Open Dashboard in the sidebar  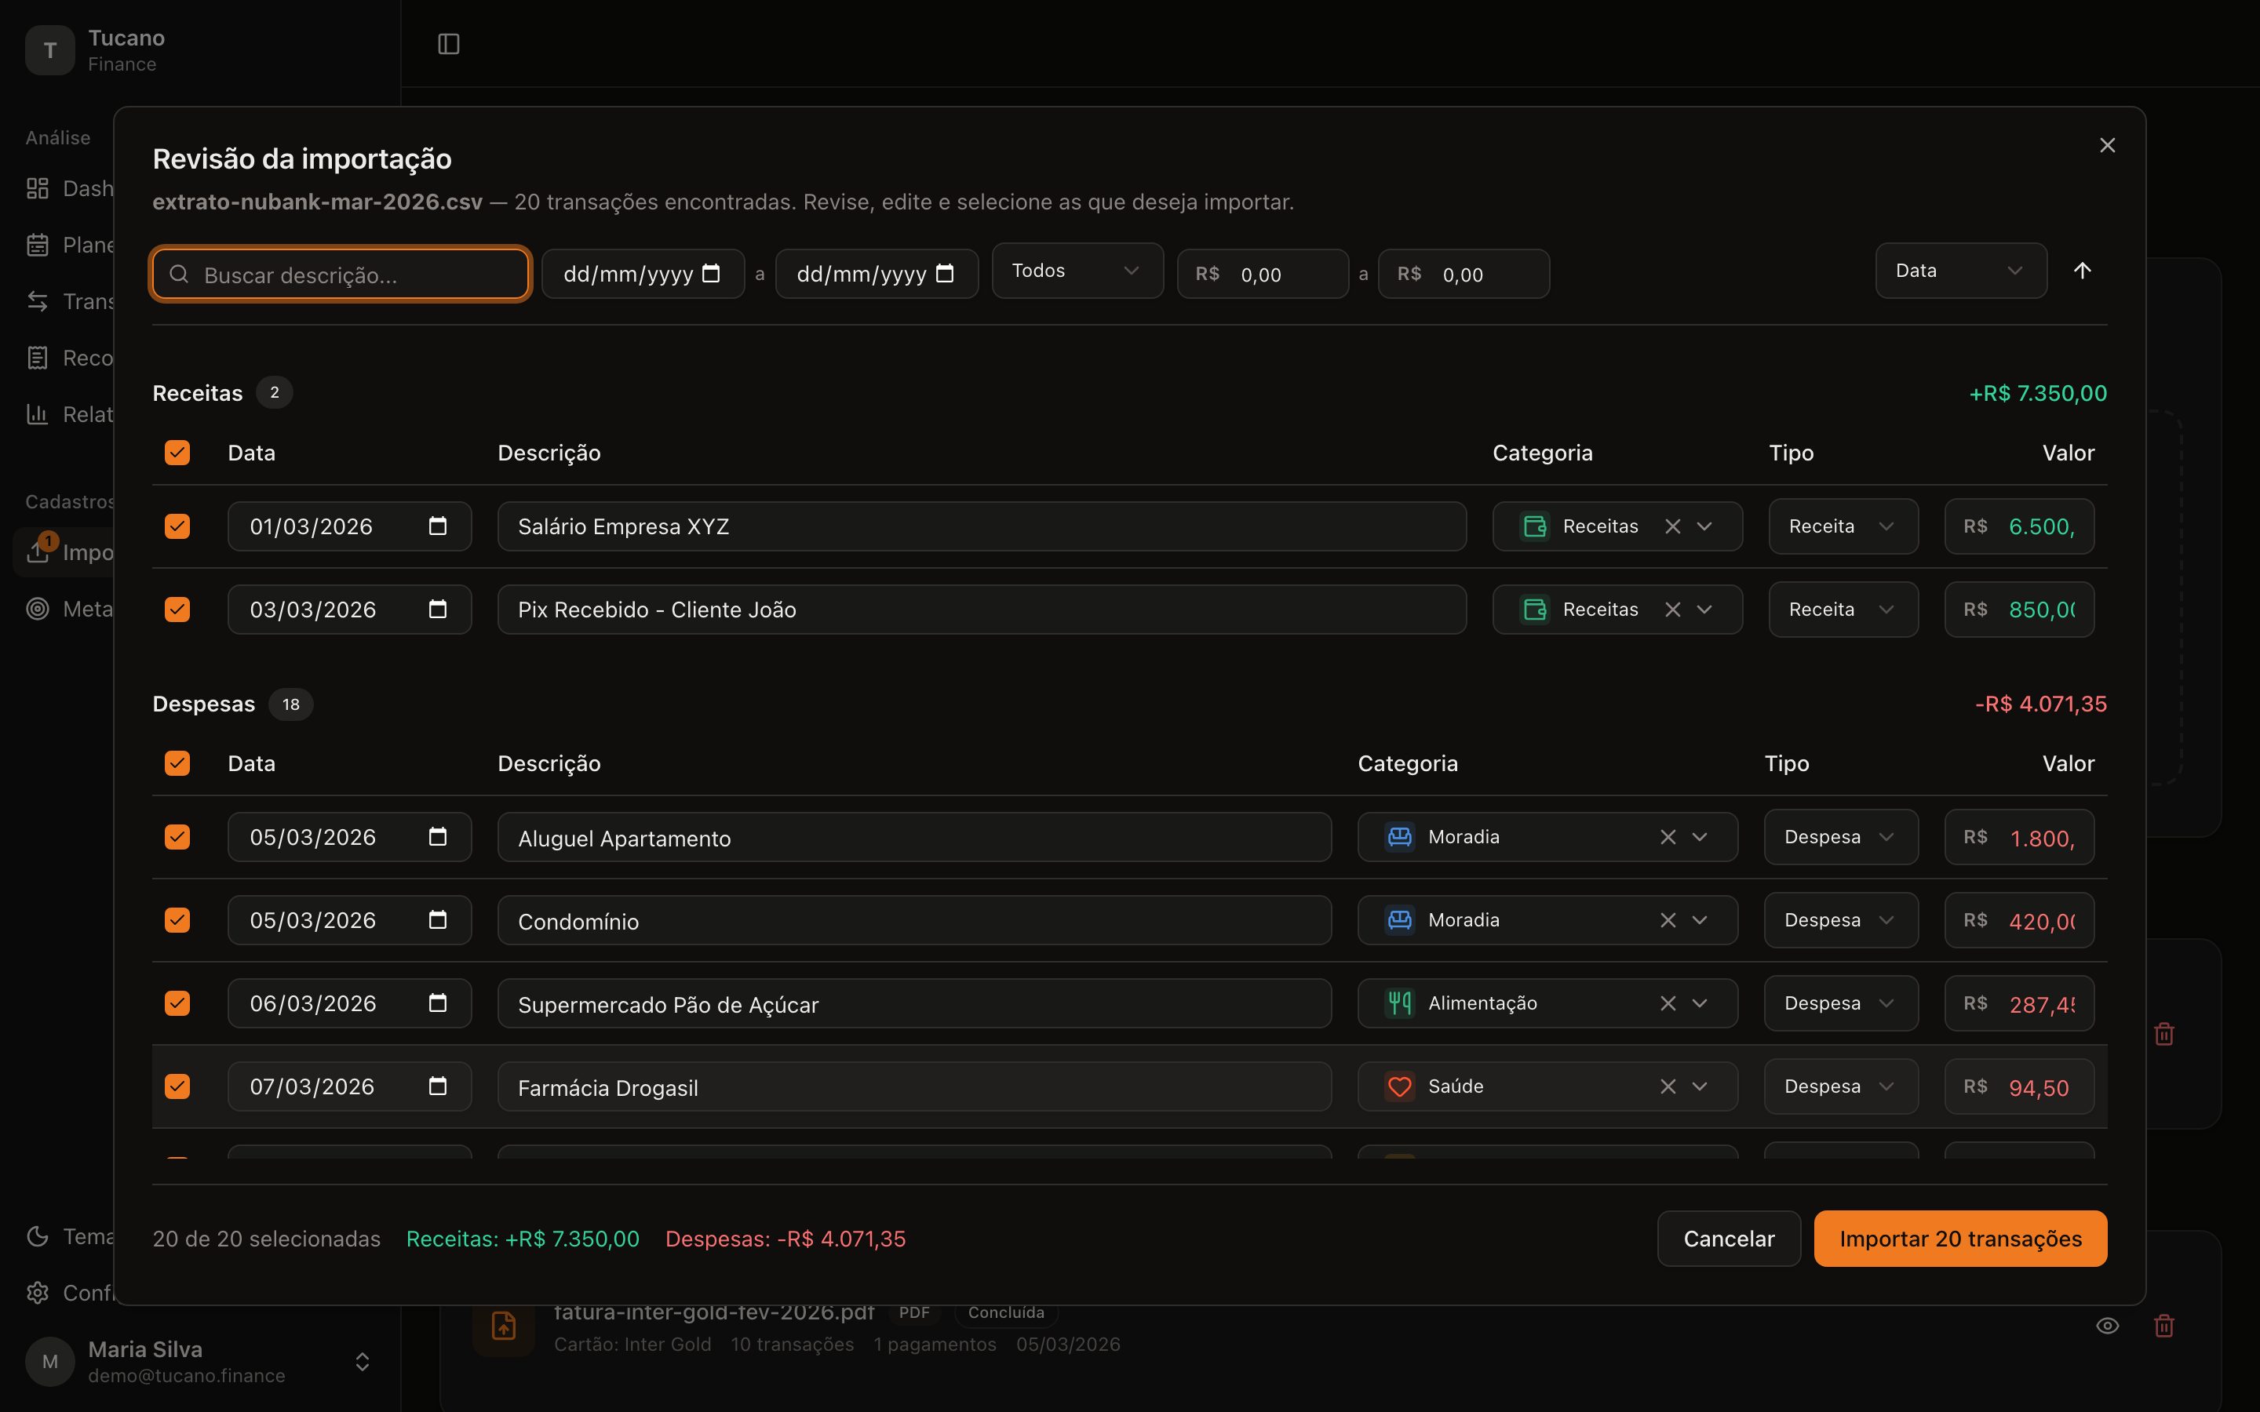(70, 188)
